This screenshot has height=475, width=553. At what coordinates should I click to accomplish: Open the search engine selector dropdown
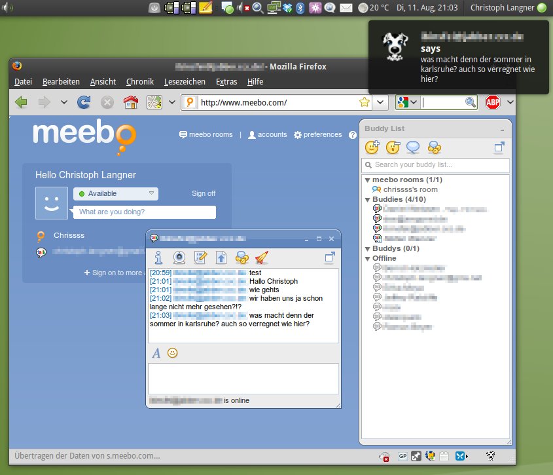414,102
